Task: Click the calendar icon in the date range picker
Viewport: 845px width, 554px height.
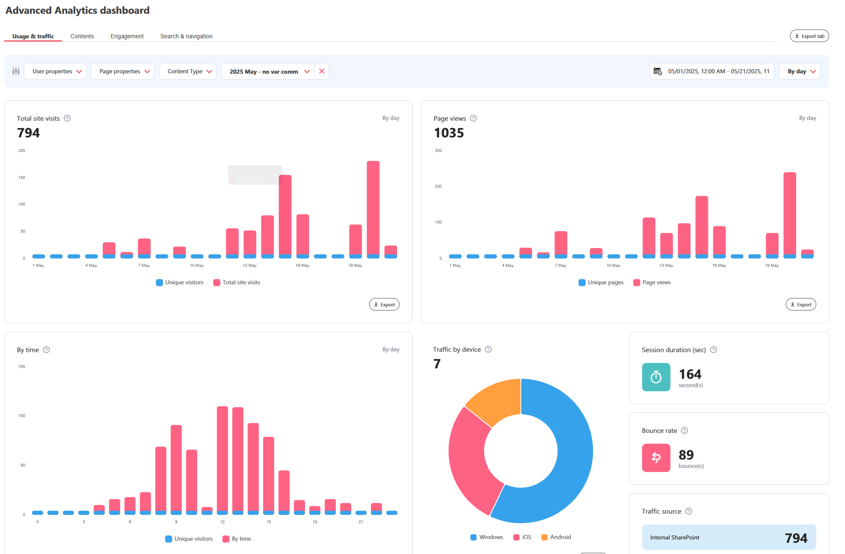Action: (x=657, y=71)
